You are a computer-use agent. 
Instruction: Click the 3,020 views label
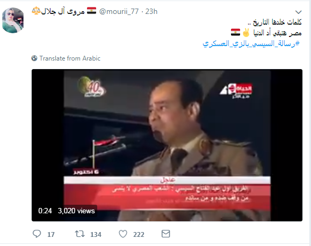pyautogui.click(x=76, y=211)
